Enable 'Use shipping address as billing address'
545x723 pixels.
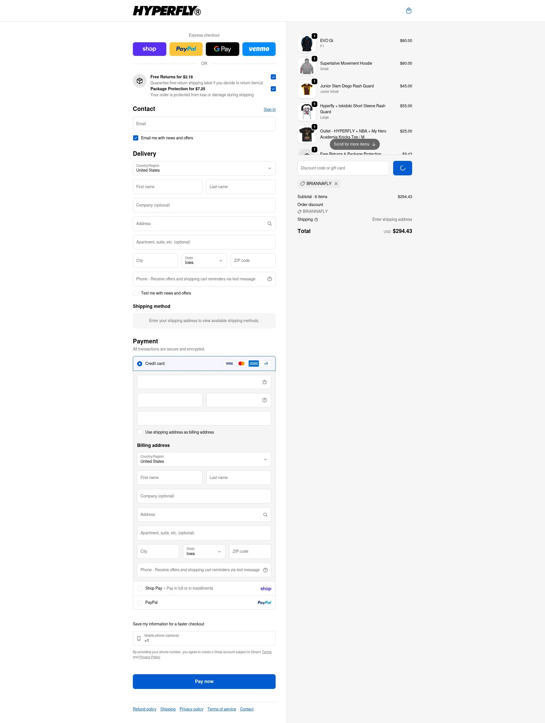tap(140, 432)
